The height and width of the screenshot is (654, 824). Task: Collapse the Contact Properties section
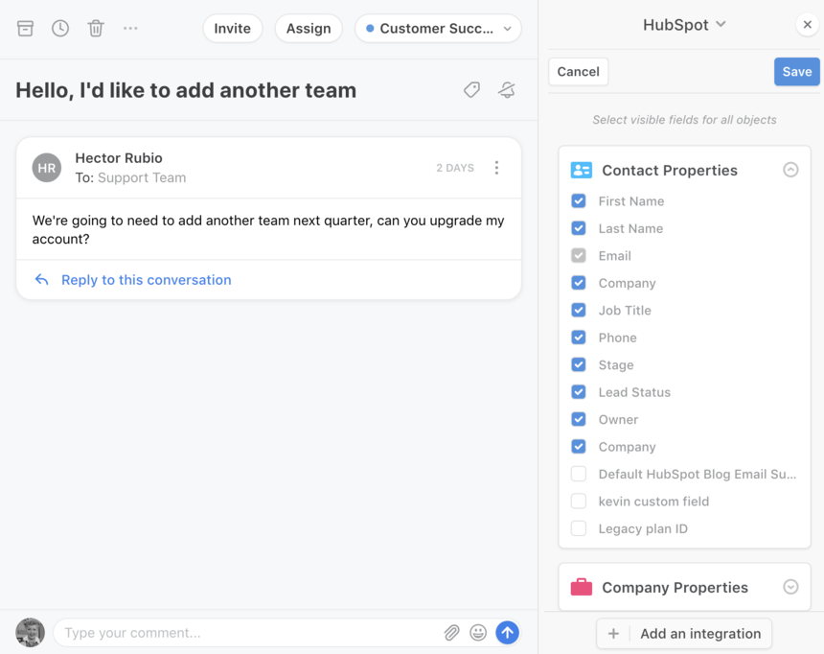tap(790, 170)
